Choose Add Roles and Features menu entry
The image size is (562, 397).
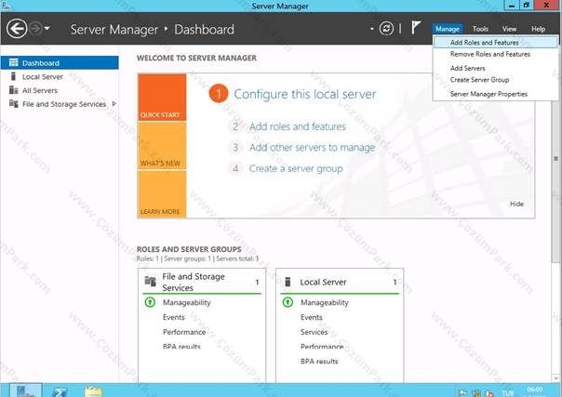tap(495, 42)
